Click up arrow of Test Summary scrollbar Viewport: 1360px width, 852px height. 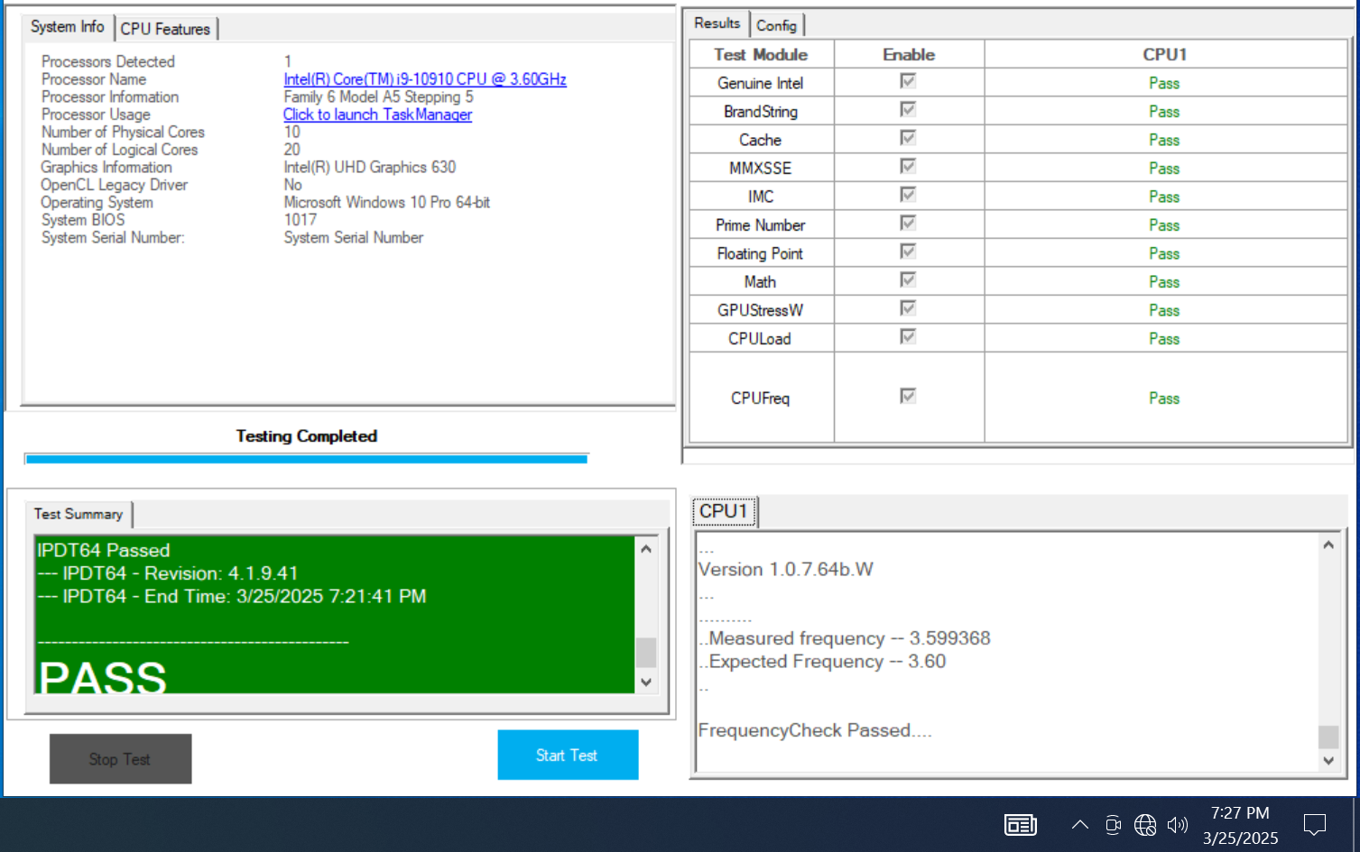click(x=646, y=548)
